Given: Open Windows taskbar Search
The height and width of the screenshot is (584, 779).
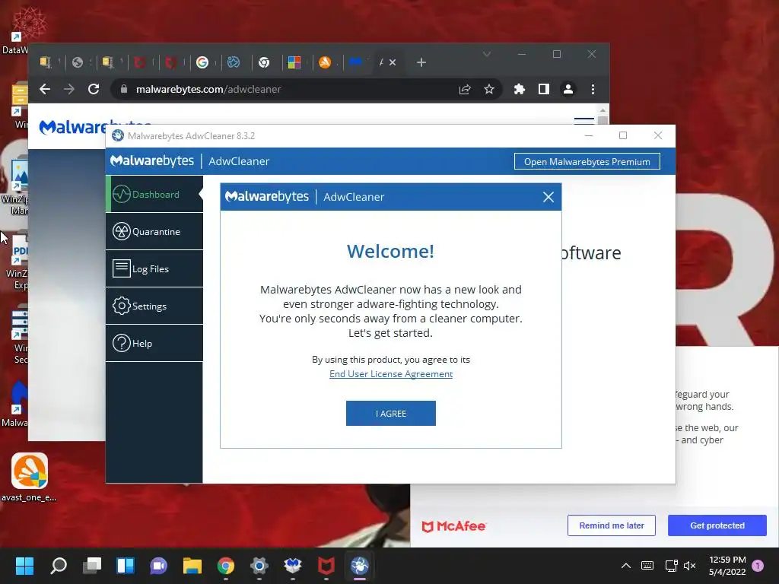Looking at the screenshot, I should [x=58, y=566].
